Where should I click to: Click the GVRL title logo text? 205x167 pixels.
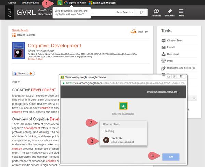pos(26,13)
